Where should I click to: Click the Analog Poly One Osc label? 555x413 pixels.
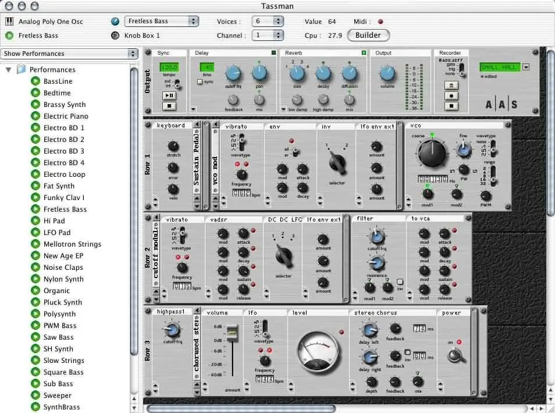point(51,22)
